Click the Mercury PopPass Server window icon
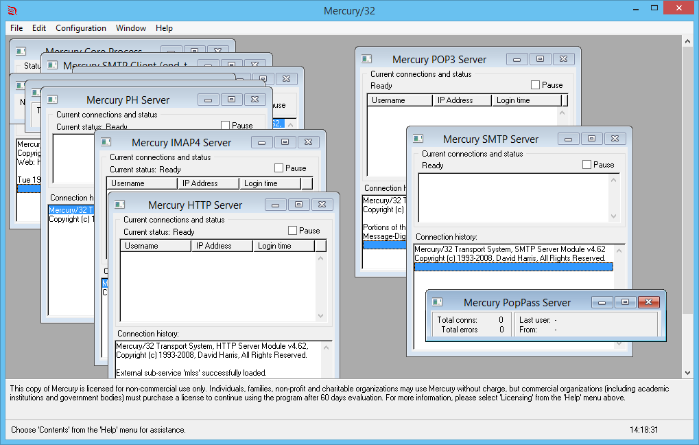Screen dimensions: 699x445 pos(438,302)
